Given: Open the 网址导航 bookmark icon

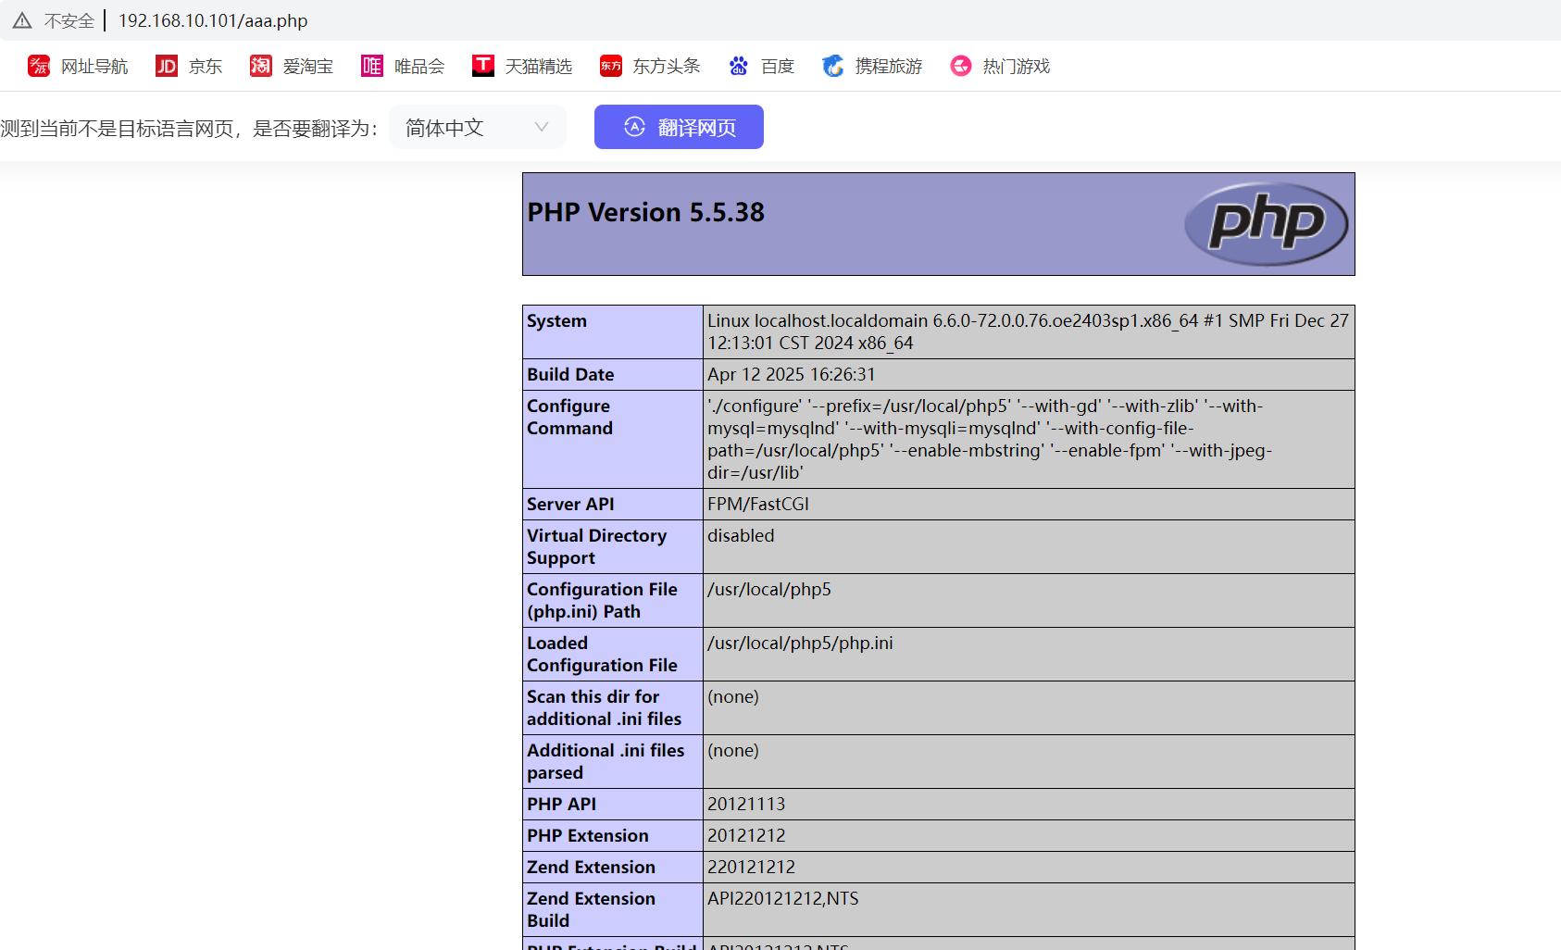Looking at the screenshot, I should tap(39, 66).
